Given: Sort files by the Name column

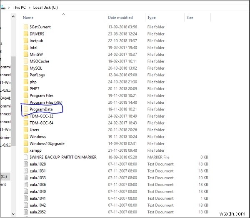Looking at the screenshot, I should [28, 18].
